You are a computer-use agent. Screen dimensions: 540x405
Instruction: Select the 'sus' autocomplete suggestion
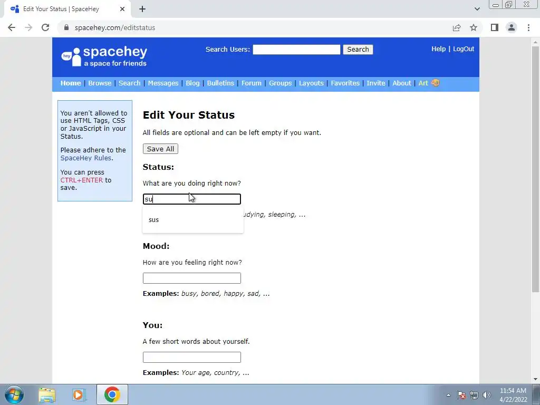pos(193,220)
